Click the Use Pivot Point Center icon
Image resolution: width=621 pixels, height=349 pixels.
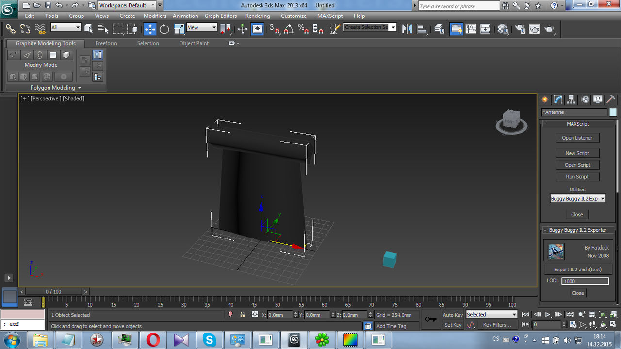tap(226, 29)
